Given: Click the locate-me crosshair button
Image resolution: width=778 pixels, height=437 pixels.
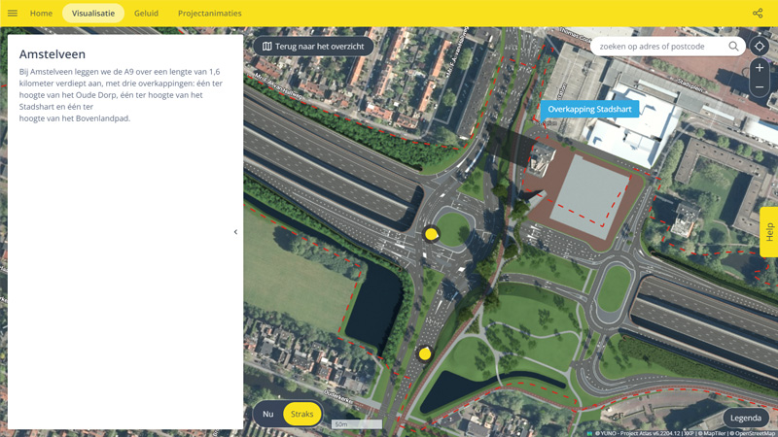Looking at the screenshot, I should pyautogui.click(x=760, y=47).
